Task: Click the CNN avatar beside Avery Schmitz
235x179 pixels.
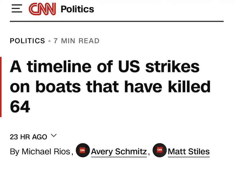Action: point(83,150)
